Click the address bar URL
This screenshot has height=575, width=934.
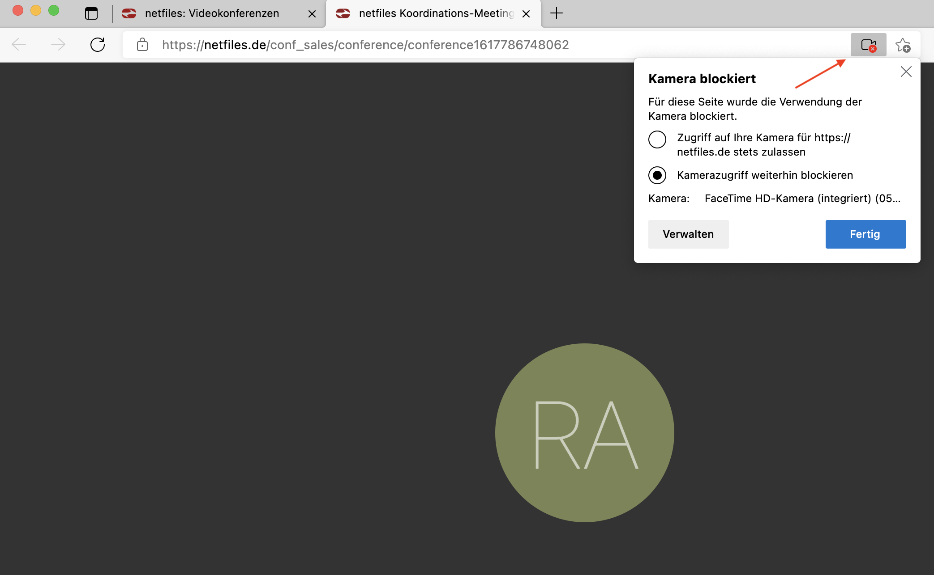click(x=365, y=45)
